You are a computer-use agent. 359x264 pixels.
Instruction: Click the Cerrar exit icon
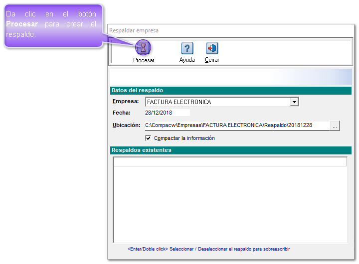click(x=212, y=48)
